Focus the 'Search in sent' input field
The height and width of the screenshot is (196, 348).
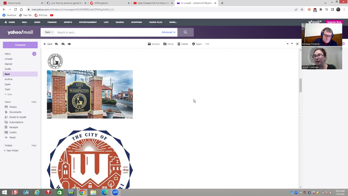coord(107,32)
